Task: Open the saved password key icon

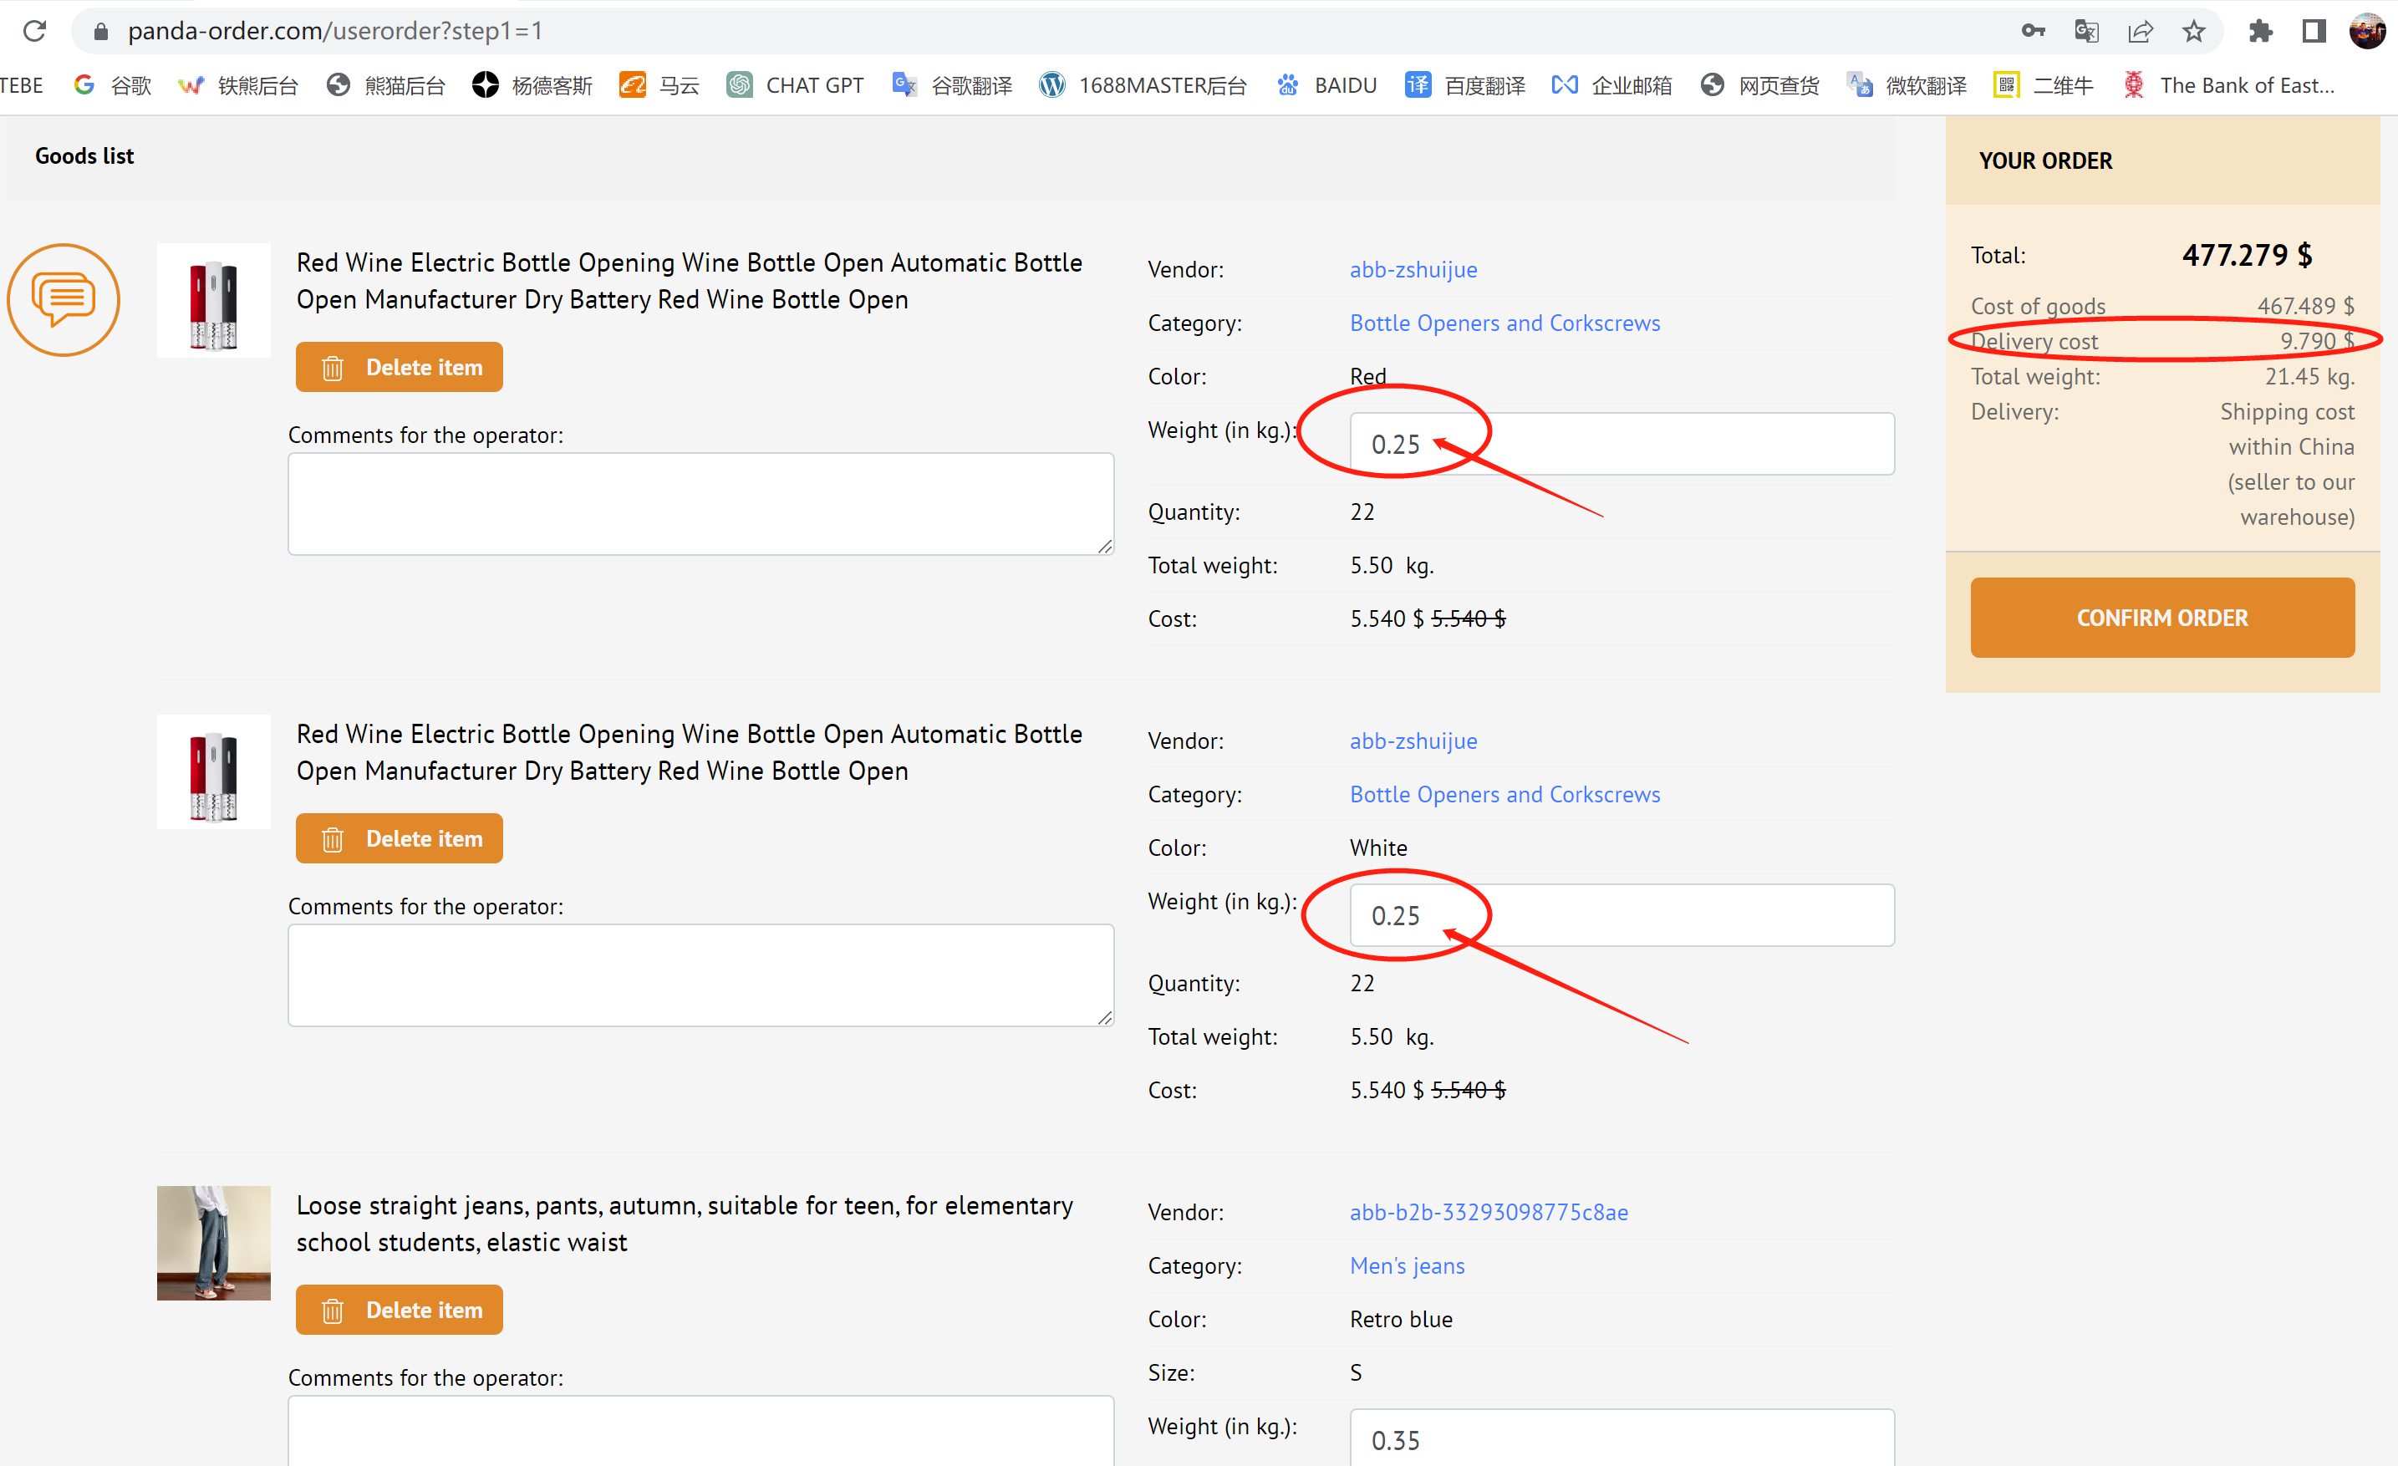Action: [2033, 31]
